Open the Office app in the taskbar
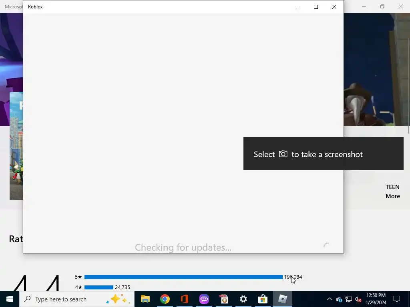410x307 pixels. [184, 299]
